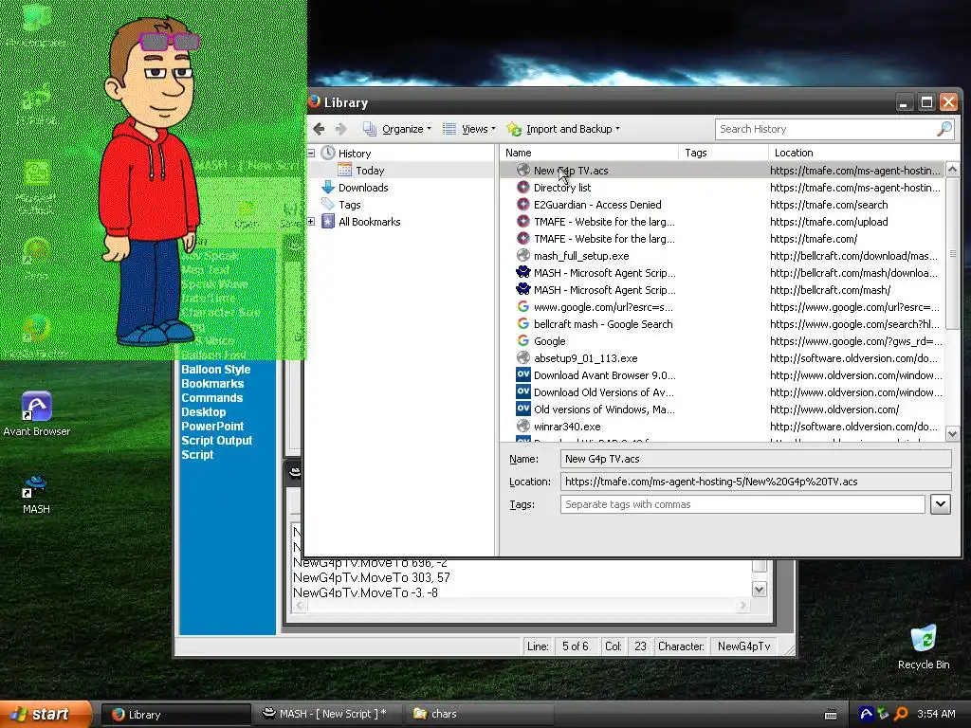
Task: Click the Search History field
Action: pos(827,129)
